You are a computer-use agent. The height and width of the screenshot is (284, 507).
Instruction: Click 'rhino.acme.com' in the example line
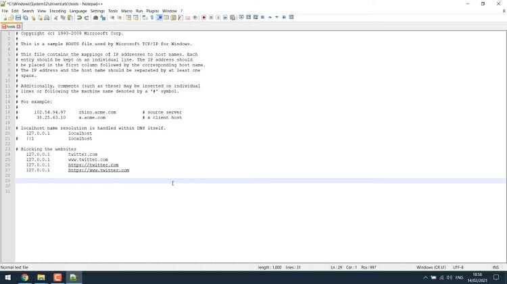[97, 112]
